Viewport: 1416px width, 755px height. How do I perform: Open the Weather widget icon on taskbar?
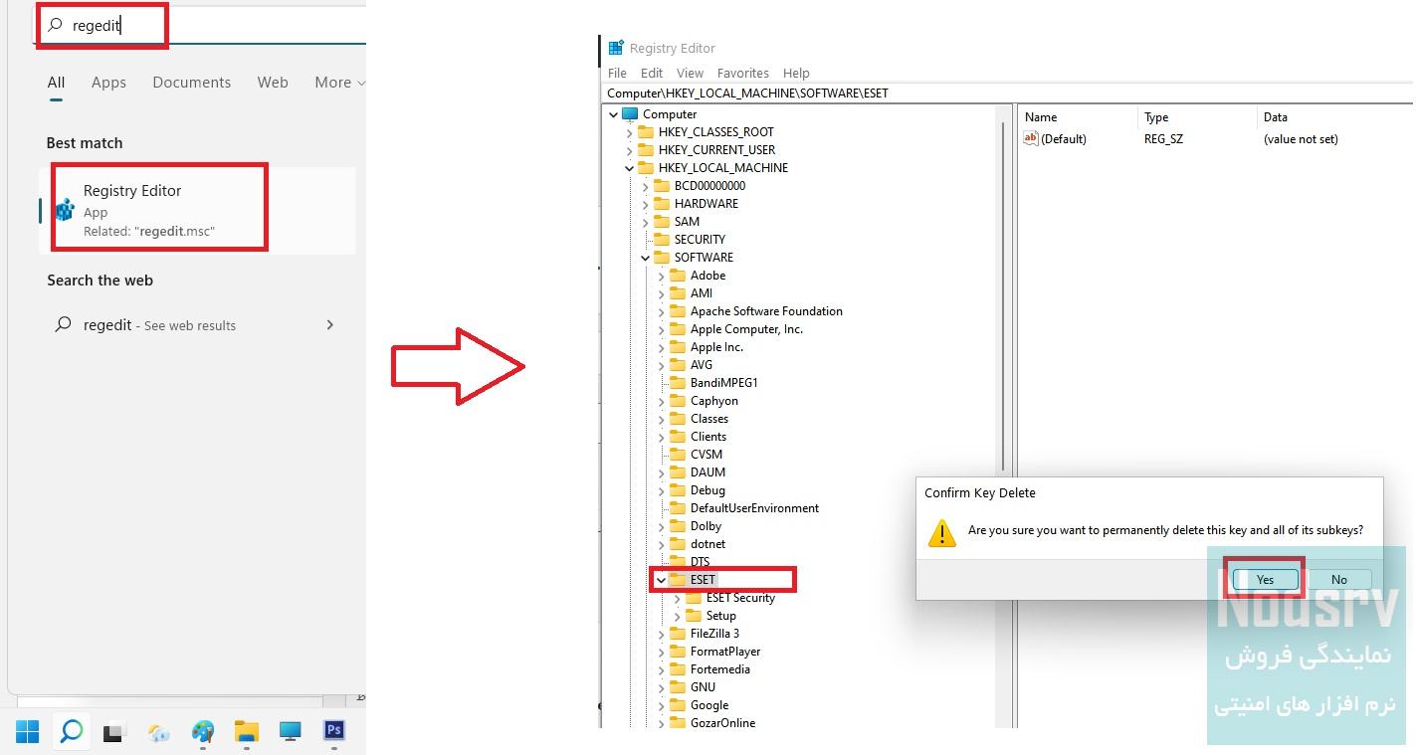coord(159,734)
